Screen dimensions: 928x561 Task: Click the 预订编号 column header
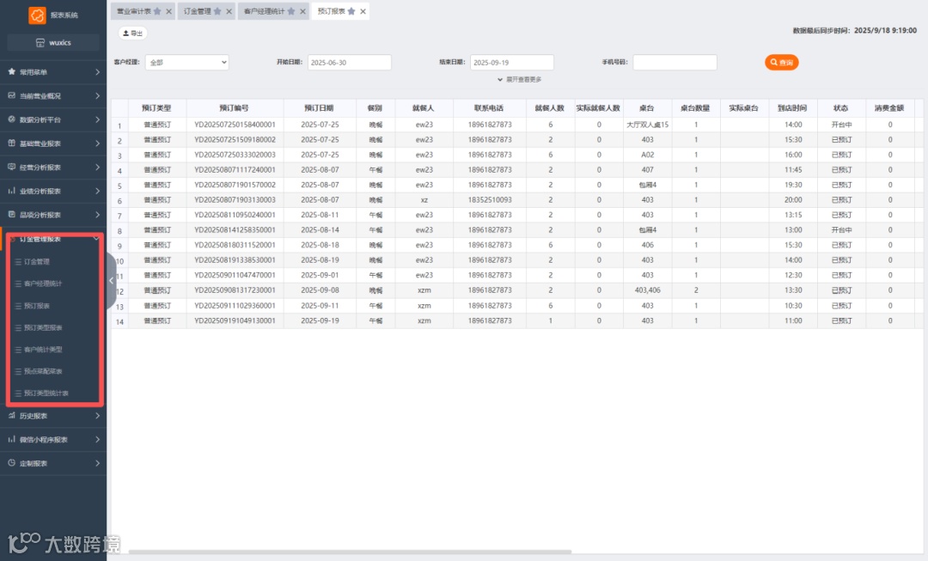[235, 107]
